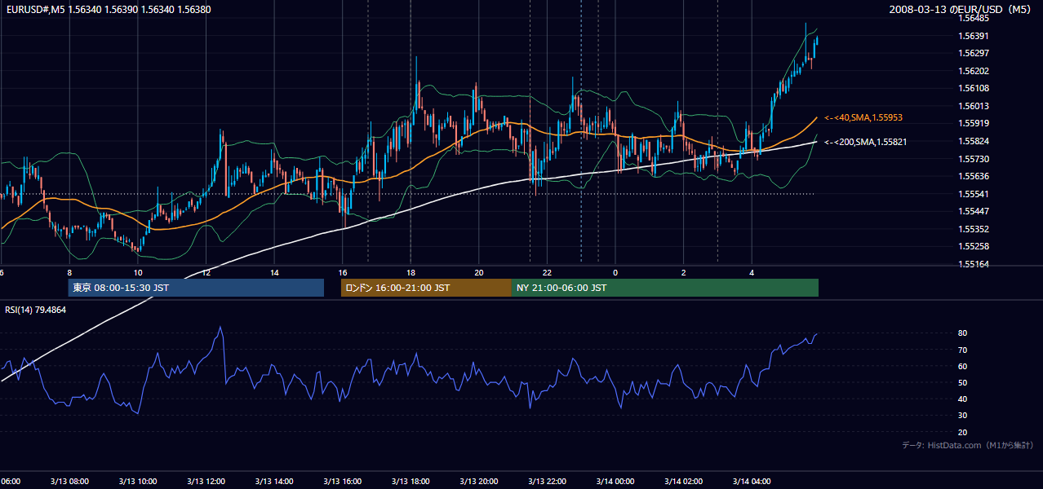This screenshot has width=1043, height=489.
Task: Click price axis value 1.56108
Action: coord(973,88)
